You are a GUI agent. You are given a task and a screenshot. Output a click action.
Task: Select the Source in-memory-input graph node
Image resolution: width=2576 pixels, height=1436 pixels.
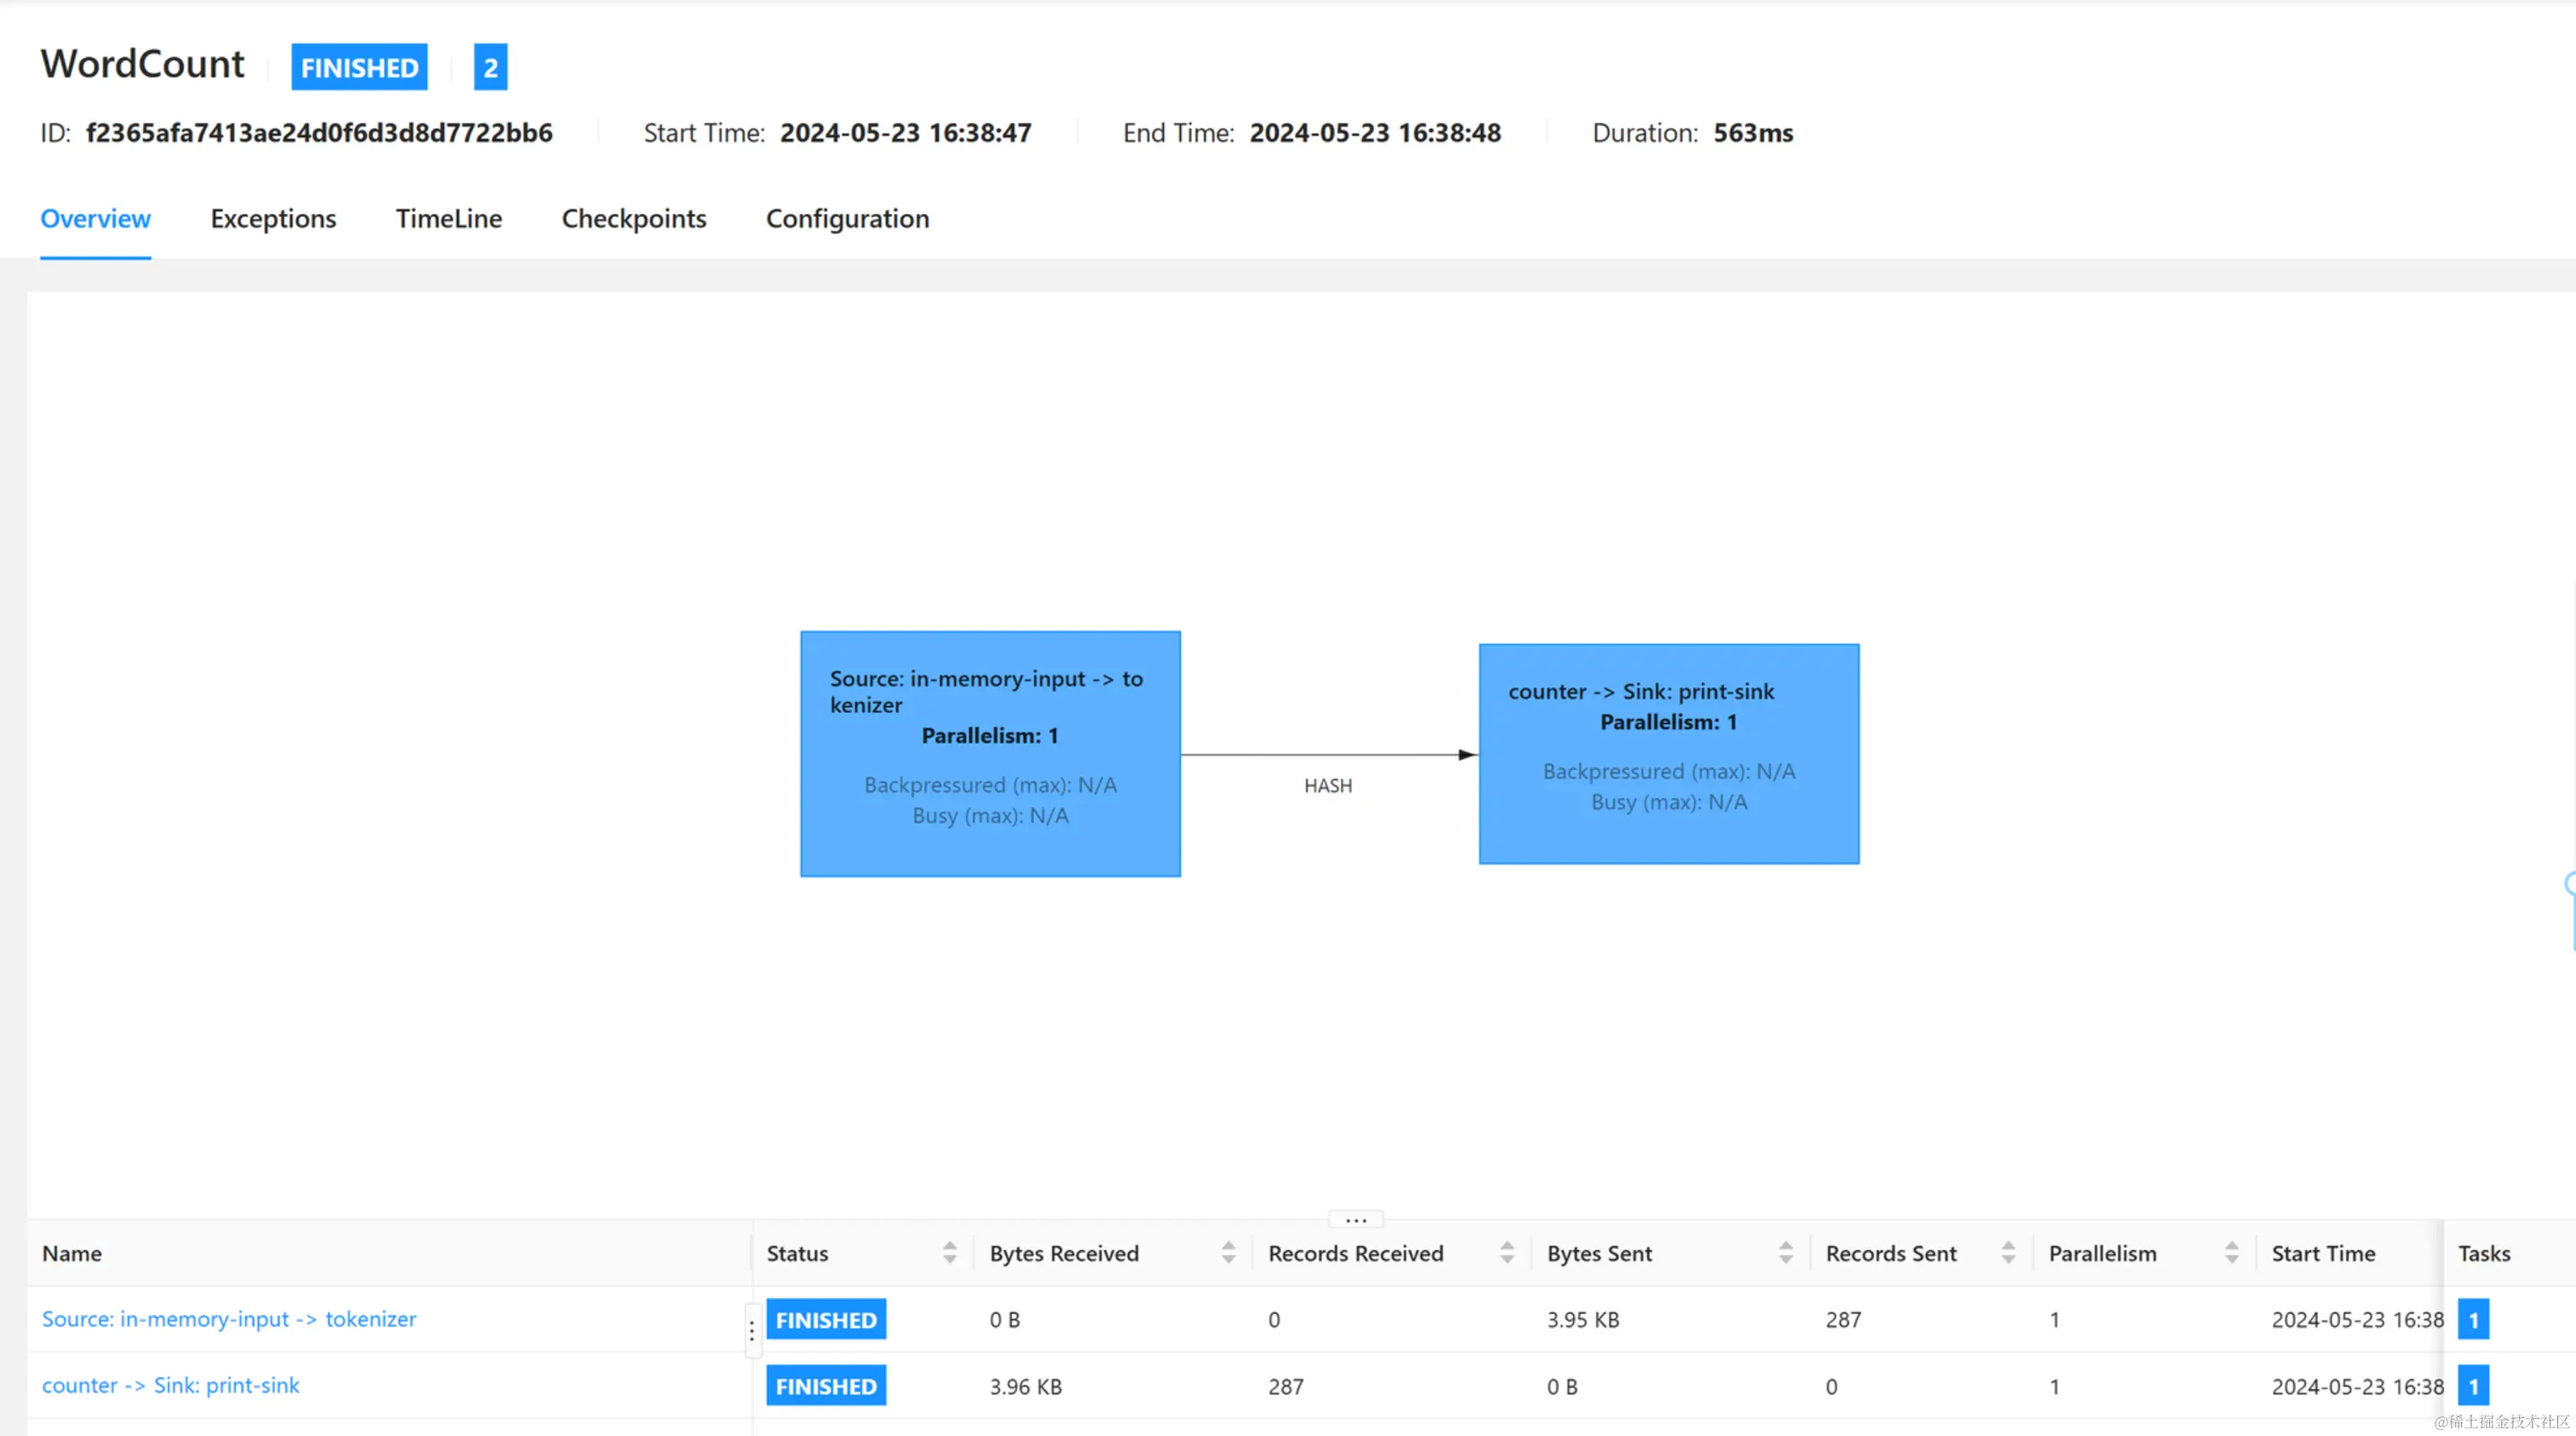click(x=990, y=754)
